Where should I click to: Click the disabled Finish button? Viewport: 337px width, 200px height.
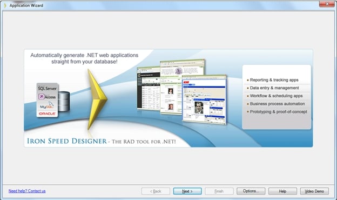pos(219,191)
